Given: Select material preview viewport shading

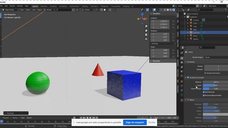Looking at the screenshot, I should [171, 10].
